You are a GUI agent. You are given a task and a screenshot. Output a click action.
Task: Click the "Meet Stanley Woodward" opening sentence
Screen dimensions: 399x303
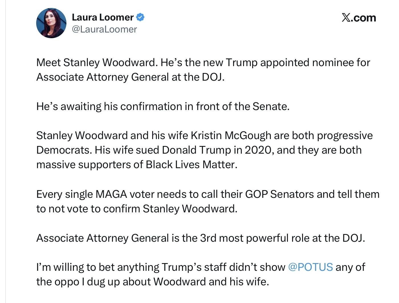96,62
